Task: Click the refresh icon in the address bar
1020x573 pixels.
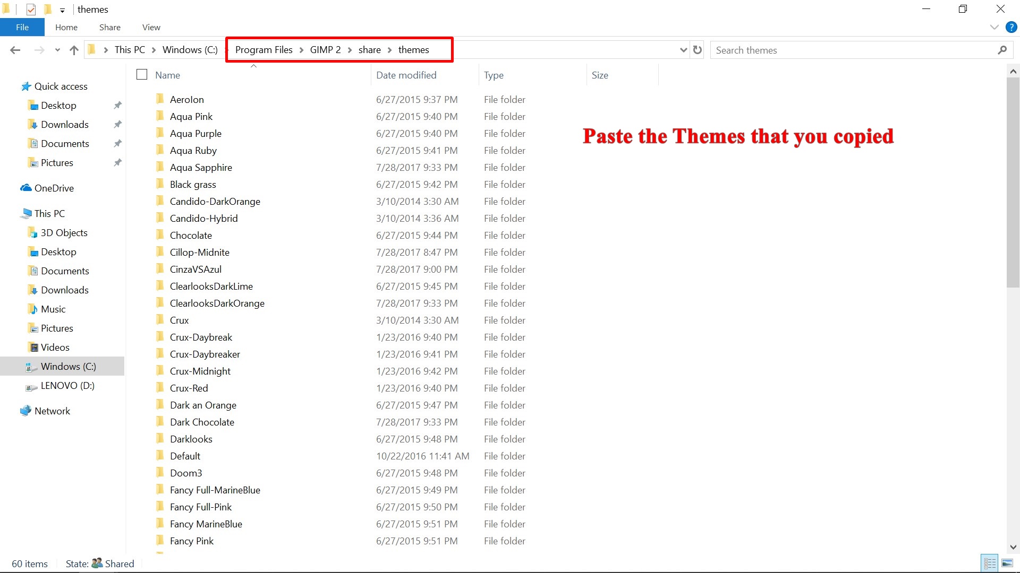Action: point(697,49)
